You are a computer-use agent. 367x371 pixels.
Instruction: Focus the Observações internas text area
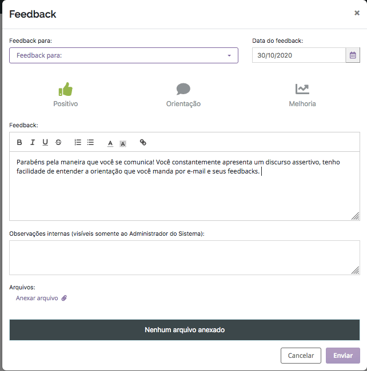click(x=185, y=257)
